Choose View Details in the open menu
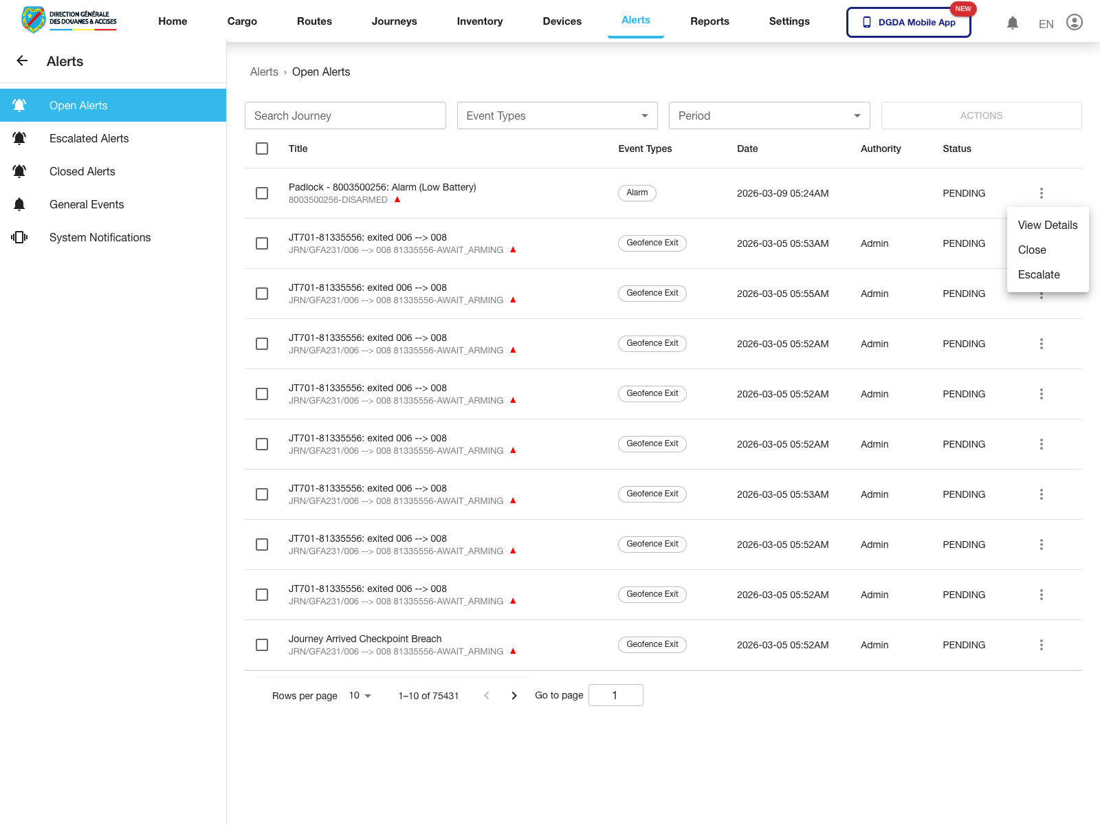 [x=1047, y=225]
